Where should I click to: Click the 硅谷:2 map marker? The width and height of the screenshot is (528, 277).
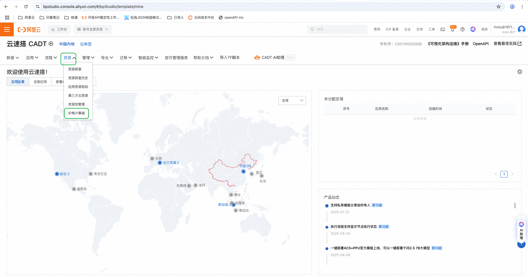pos(57,174)
